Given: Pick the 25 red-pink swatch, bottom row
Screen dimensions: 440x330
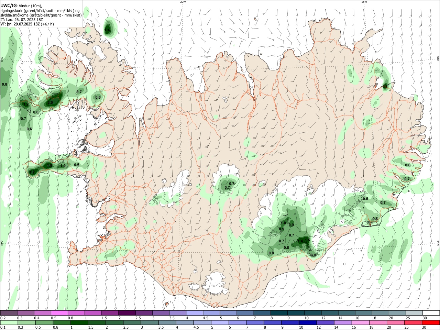Looking at the screenshot, I should click(414, 322).
